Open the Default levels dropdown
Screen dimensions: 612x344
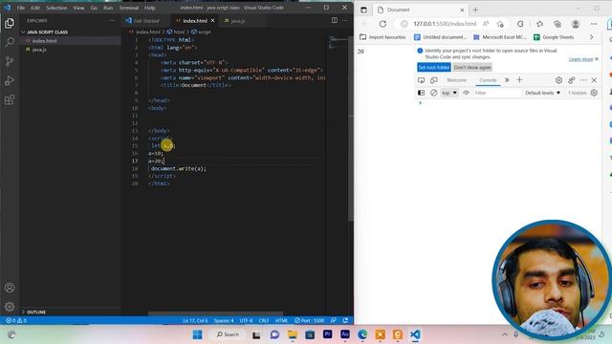542,93
